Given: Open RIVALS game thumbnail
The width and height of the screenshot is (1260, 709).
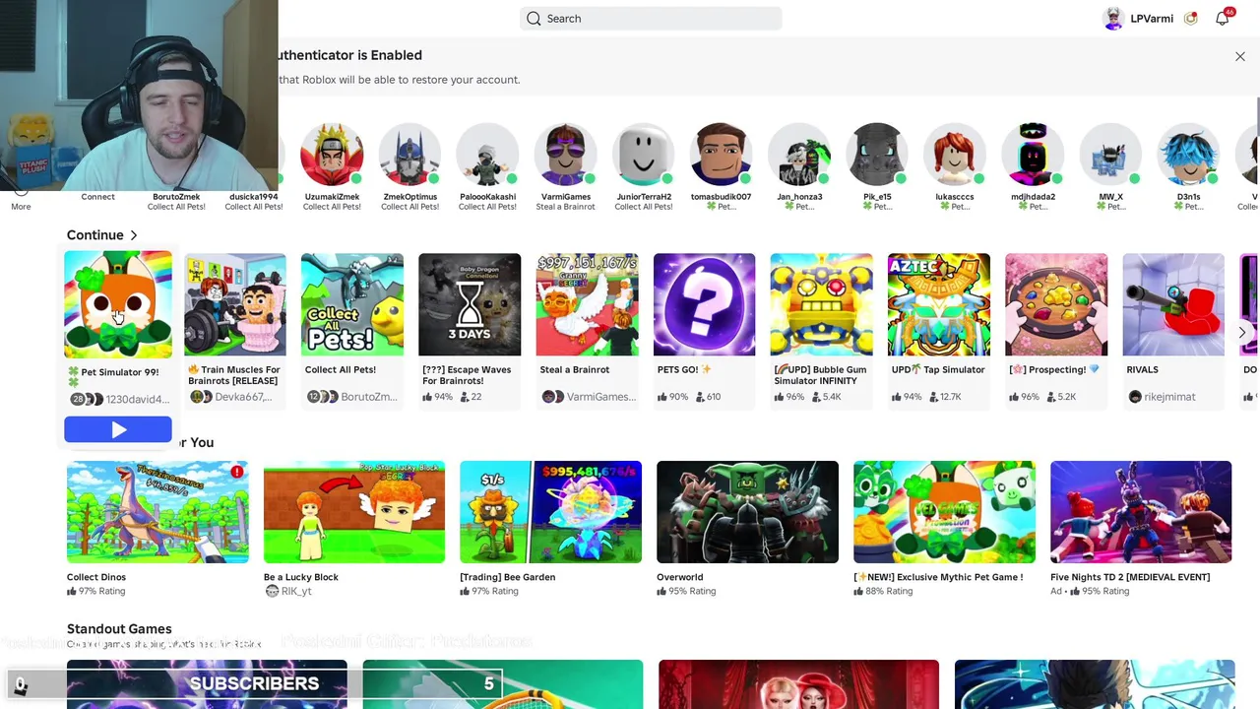Looking at the screenshot, I should tap(1173, 304).
